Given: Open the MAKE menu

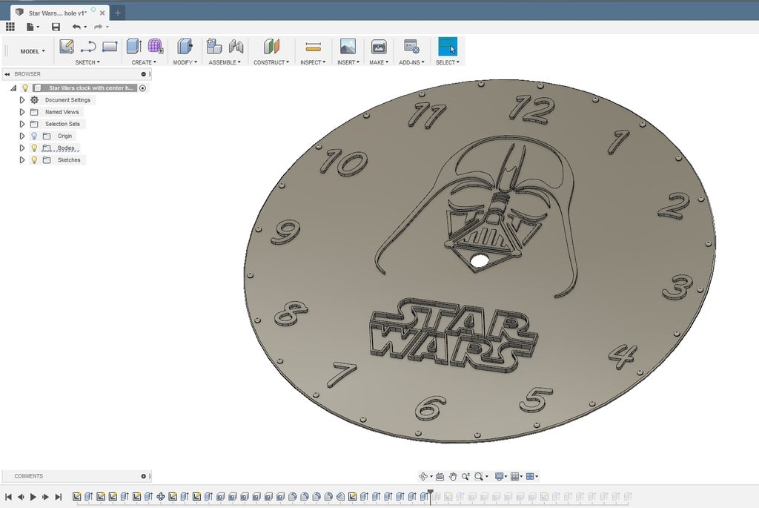Looking at the screenshot, I should [379, 62].
